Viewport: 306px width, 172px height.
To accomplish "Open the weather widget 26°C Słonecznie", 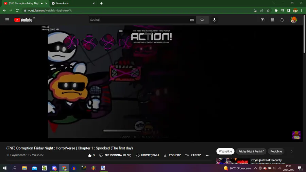I will click(237, 168).
